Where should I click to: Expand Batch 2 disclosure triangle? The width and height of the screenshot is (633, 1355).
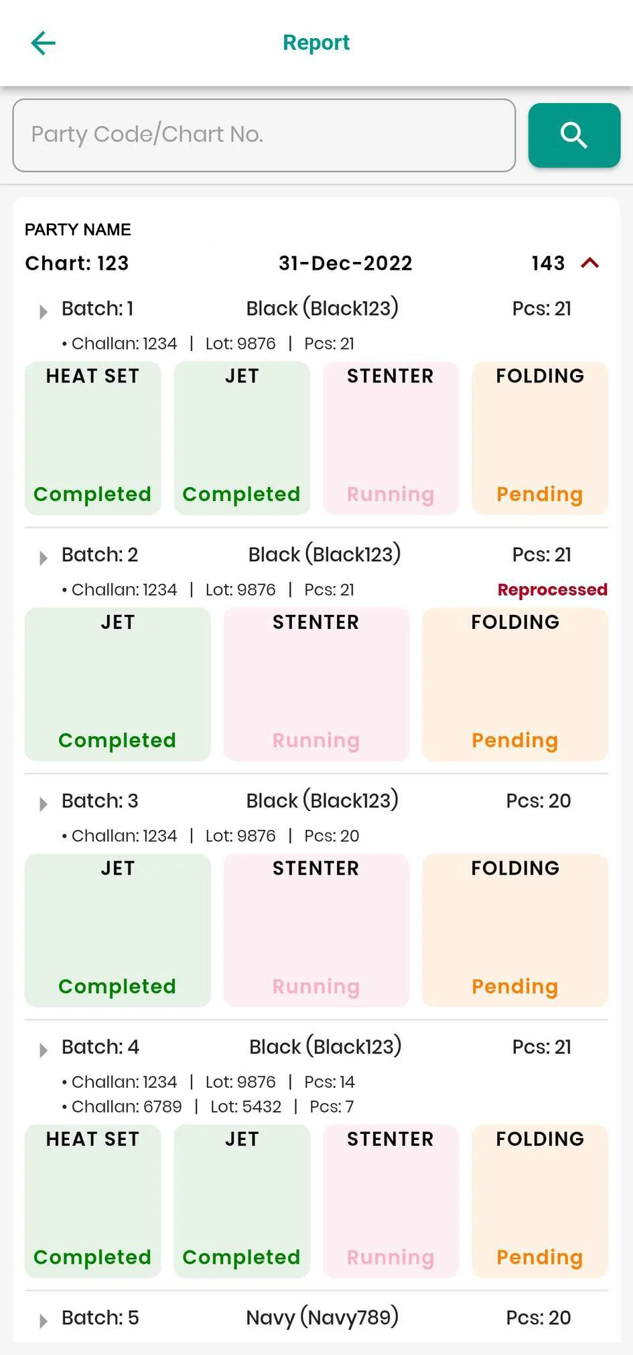click(x=44, y=558)
